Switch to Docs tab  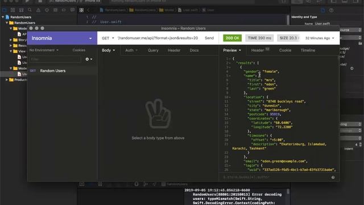194,51
